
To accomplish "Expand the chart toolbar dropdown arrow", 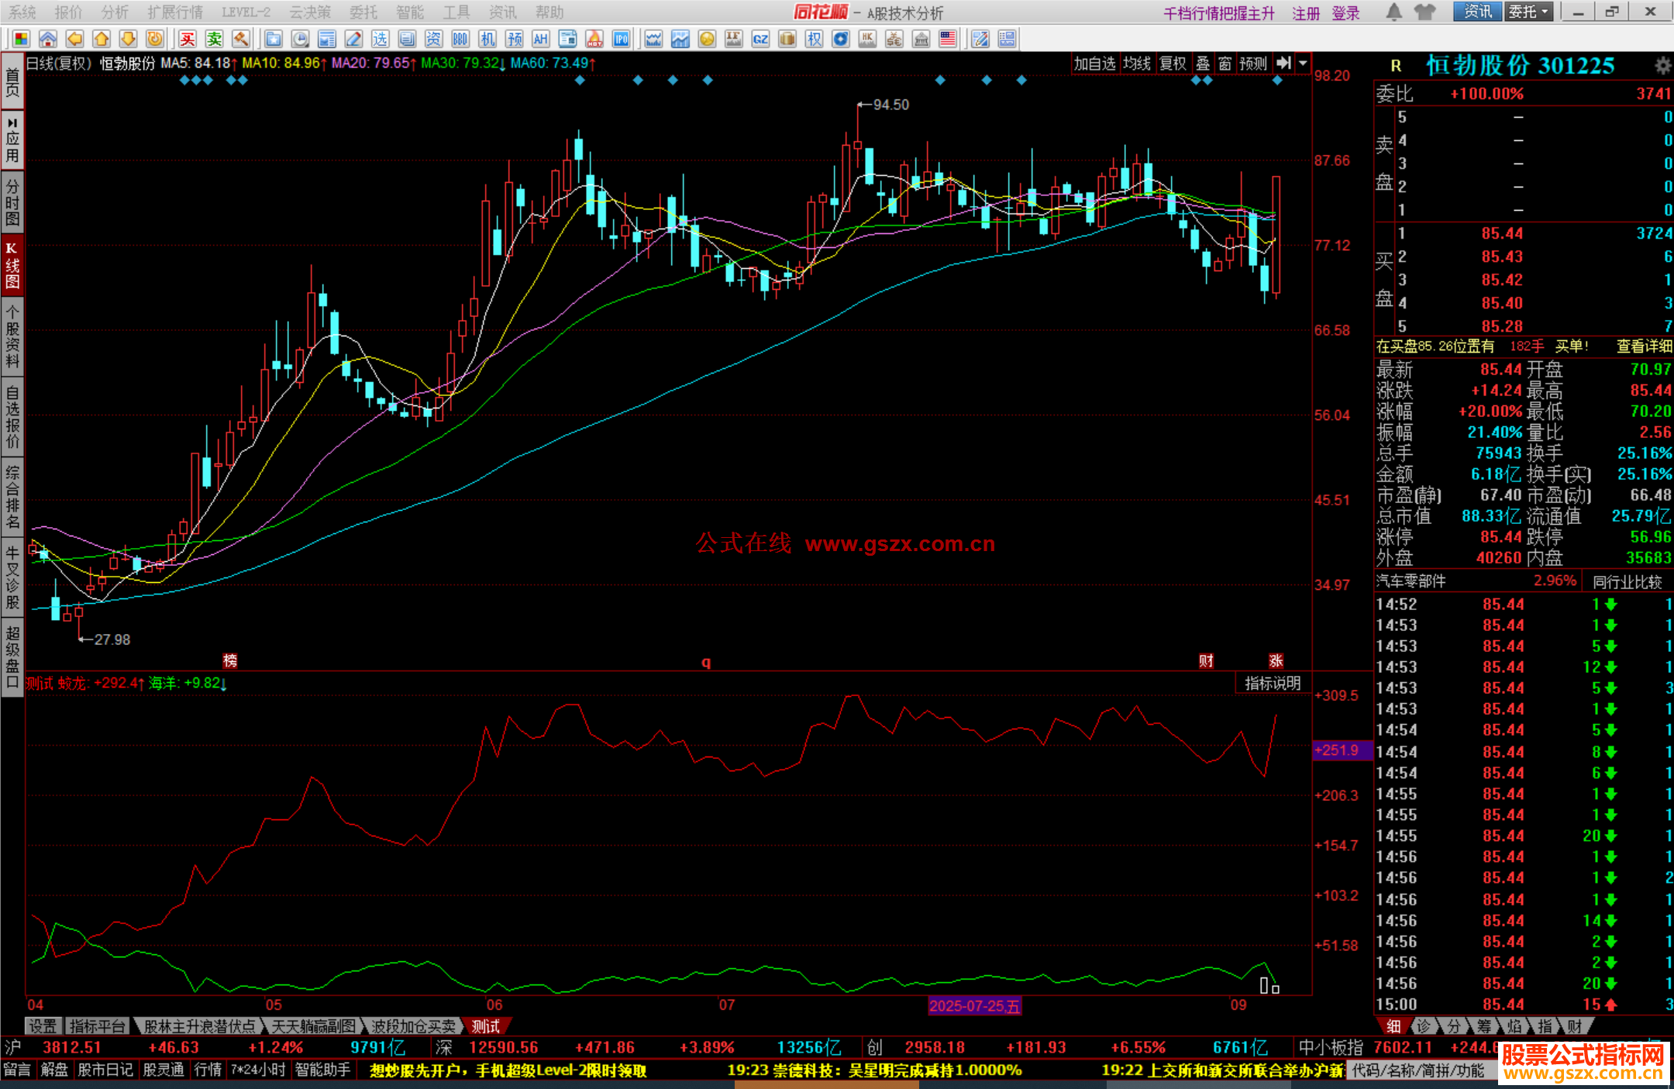I will pos(1303,64).
